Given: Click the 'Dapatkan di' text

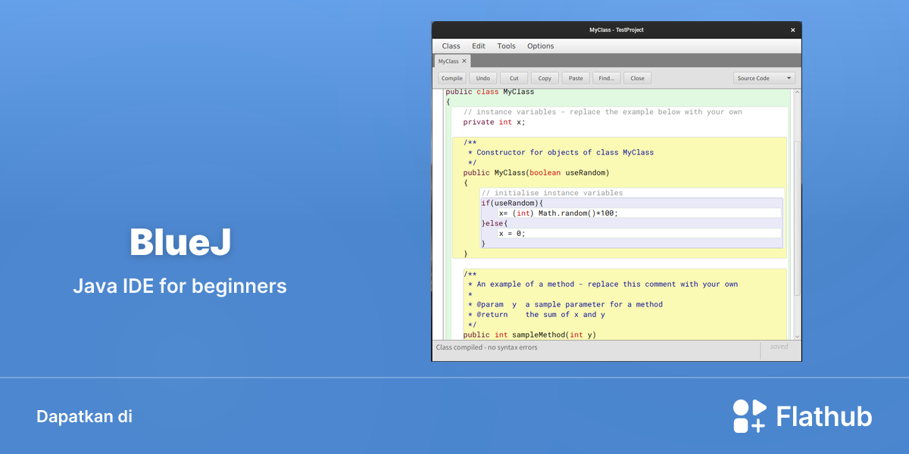Looking at the screenshot, I should point(84,416).
